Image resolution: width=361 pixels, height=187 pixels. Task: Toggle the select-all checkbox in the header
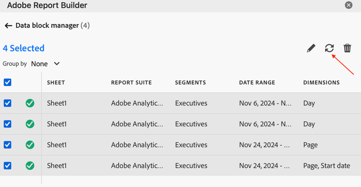point(7,82)
